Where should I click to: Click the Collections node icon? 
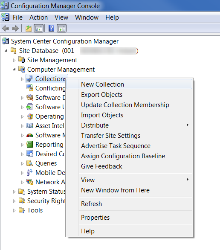(x=29, y=79)
